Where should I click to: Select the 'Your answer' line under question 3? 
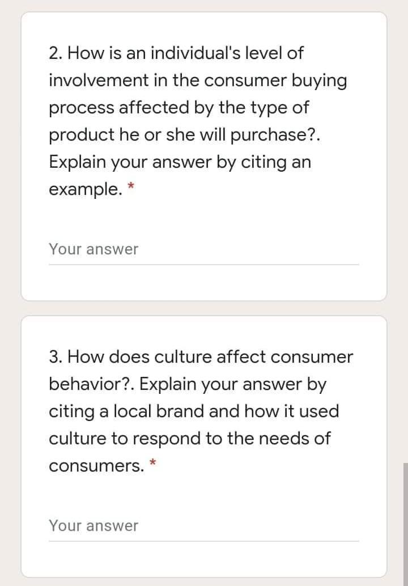click(x=93, y=525)
